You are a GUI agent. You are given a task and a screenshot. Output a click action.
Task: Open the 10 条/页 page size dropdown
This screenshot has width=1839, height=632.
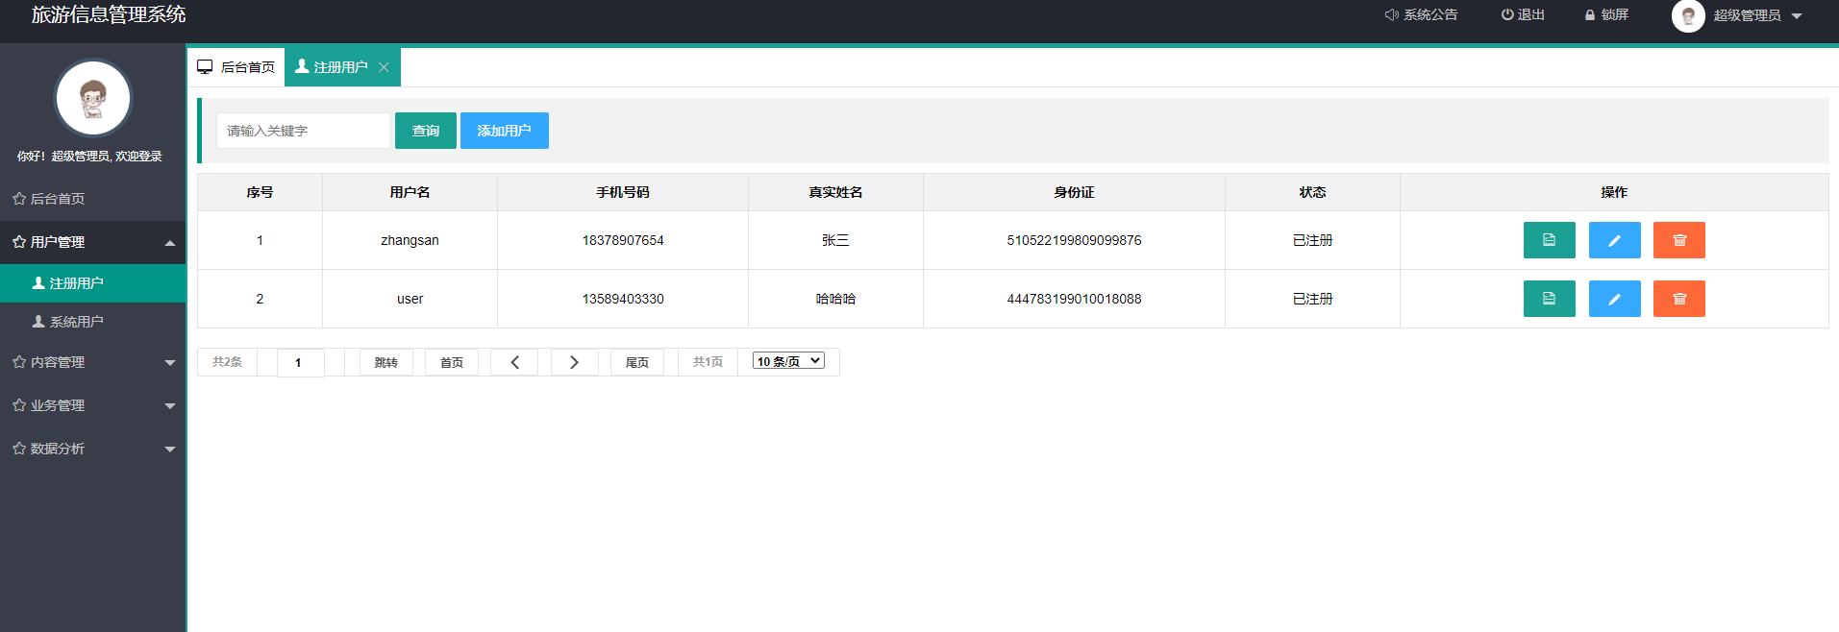pos(788,361)
